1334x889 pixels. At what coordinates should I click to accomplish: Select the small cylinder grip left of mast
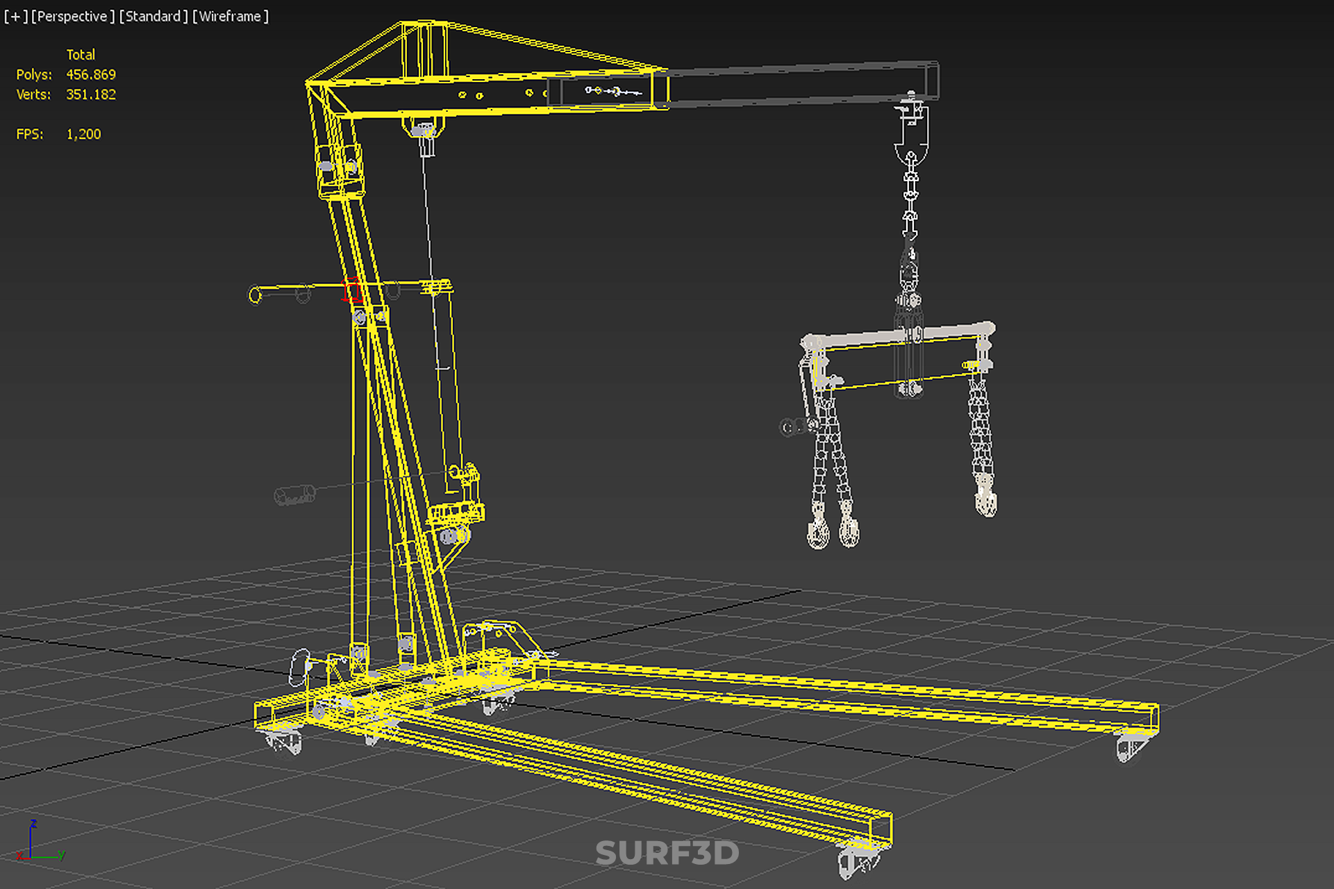point(294,495)
